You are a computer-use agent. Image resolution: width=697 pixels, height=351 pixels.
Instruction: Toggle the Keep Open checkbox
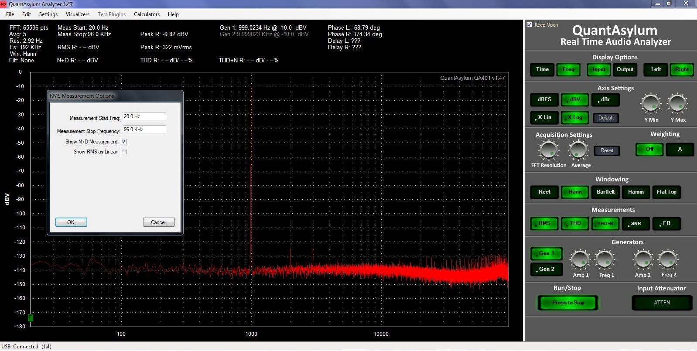pos(530,25)
